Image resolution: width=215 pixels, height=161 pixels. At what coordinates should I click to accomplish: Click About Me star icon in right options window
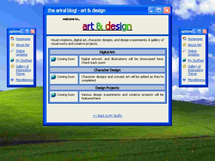point(184,45)
